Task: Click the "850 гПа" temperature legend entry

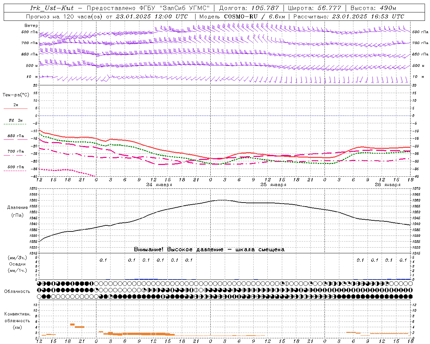Action: [x=16, y=136]
